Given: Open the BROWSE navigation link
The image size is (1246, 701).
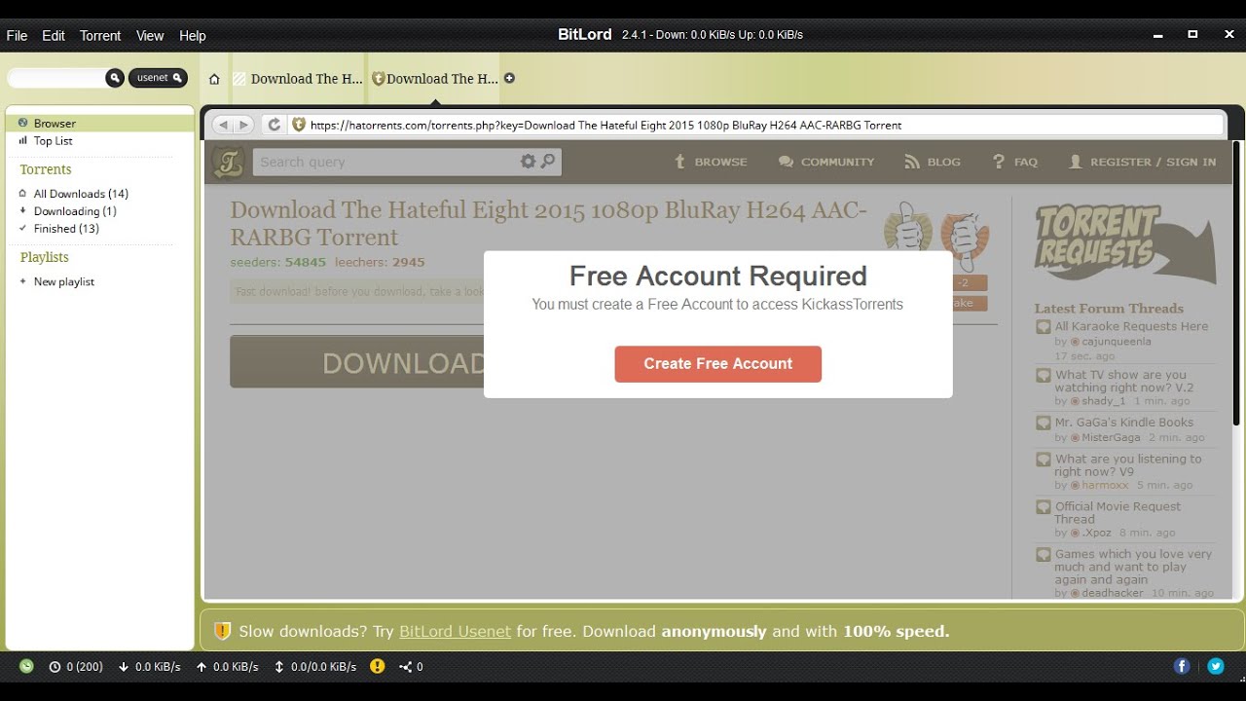Looking at the screenshot, I should pos(711,162).
